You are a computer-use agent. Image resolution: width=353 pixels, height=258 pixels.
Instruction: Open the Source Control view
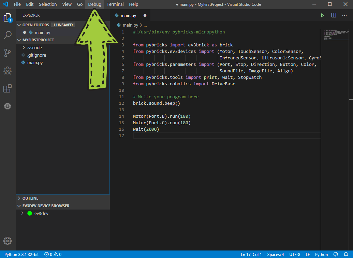(x=8, y=53)
